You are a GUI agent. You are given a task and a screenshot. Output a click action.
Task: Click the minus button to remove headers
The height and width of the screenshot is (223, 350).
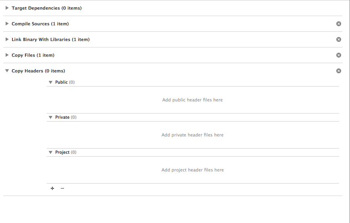click(x=62, y=188)
